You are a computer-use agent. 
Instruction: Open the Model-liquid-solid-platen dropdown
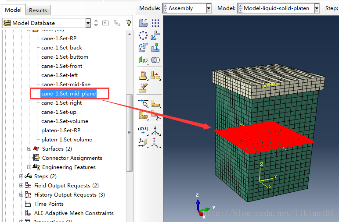point(317,8)
